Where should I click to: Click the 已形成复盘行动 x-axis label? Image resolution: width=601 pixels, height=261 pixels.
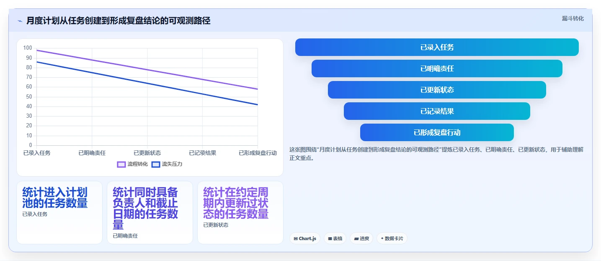[258, 153]
